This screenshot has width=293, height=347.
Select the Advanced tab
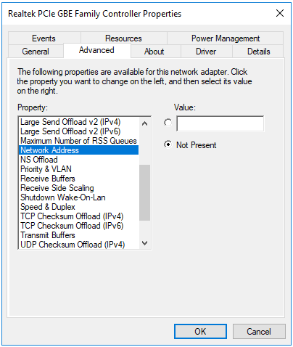[x=97, y=50]
